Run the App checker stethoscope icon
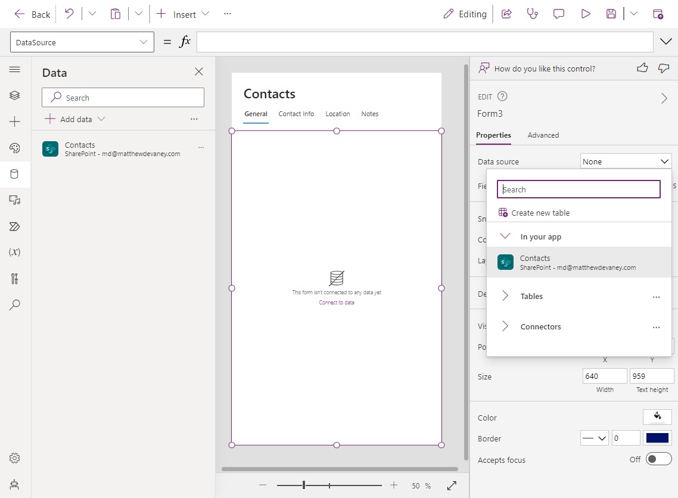 click(x=532, y=14)
